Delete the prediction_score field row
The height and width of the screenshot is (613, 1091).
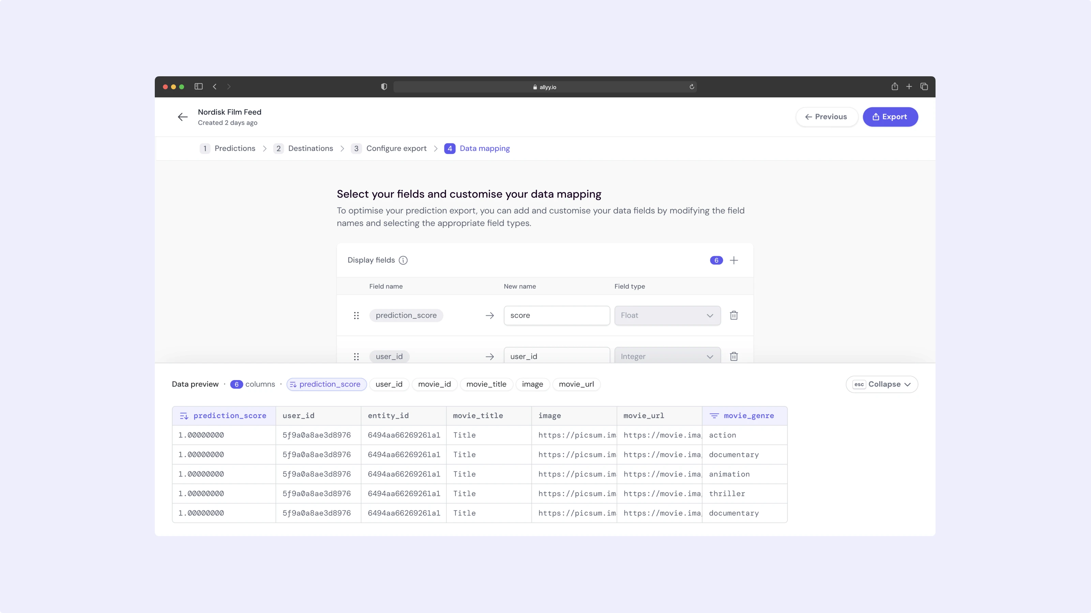(734, 315)
